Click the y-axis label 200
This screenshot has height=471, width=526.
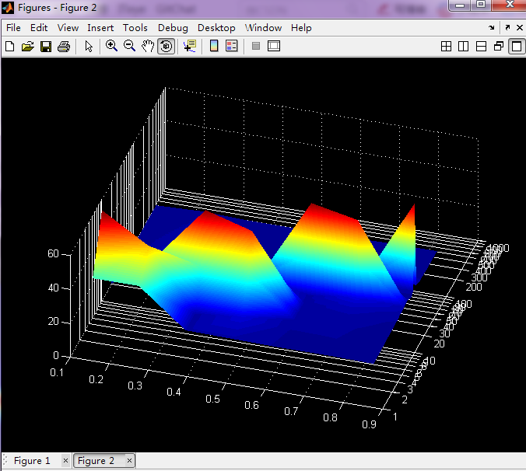[x=474, y=287]
